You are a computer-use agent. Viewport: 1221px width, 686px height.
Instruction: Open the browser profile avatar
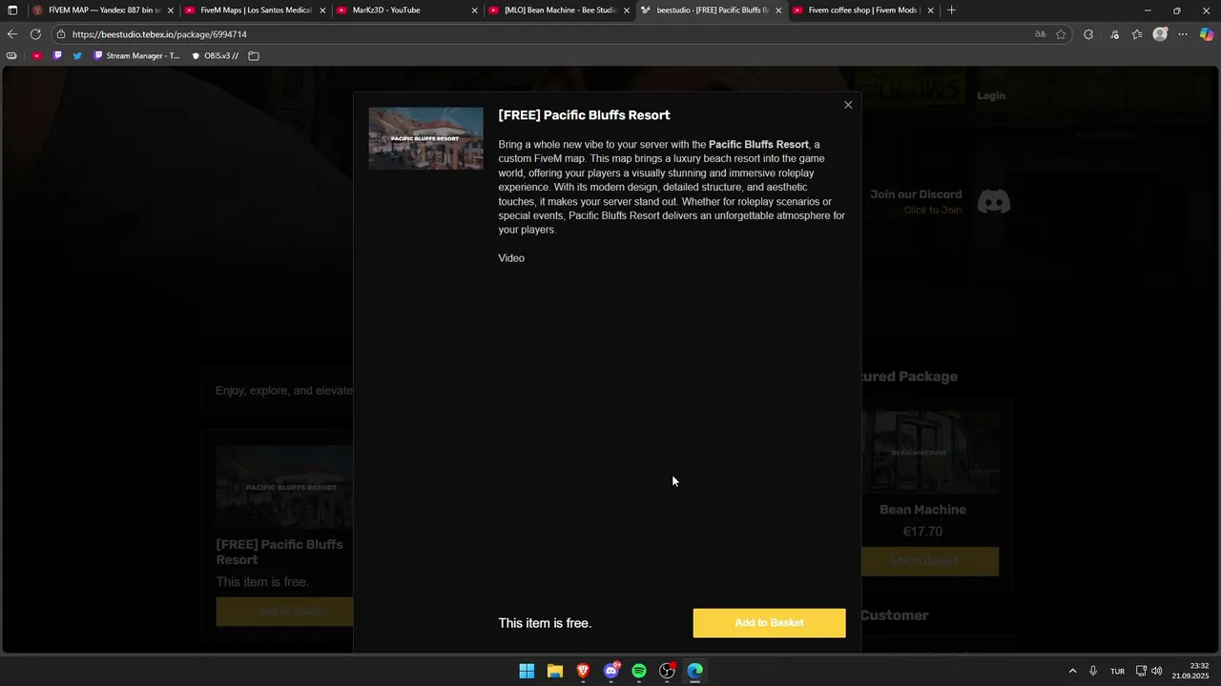click(x=1160, y=34)
